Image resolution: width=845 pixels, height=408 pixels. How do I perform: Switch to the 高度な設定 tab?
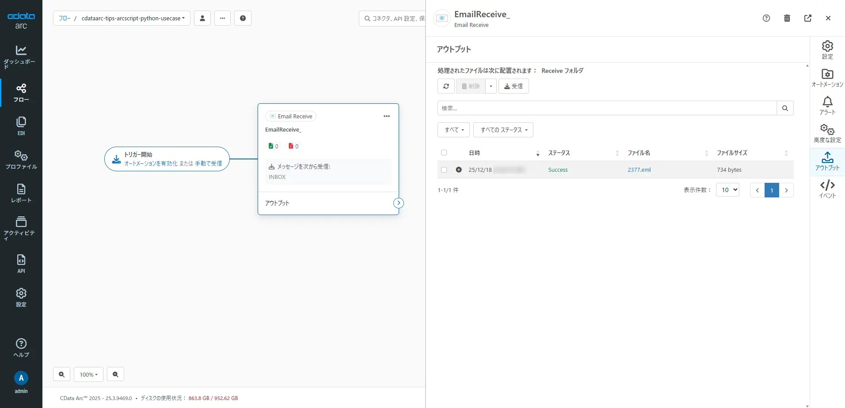click(827, 133)
